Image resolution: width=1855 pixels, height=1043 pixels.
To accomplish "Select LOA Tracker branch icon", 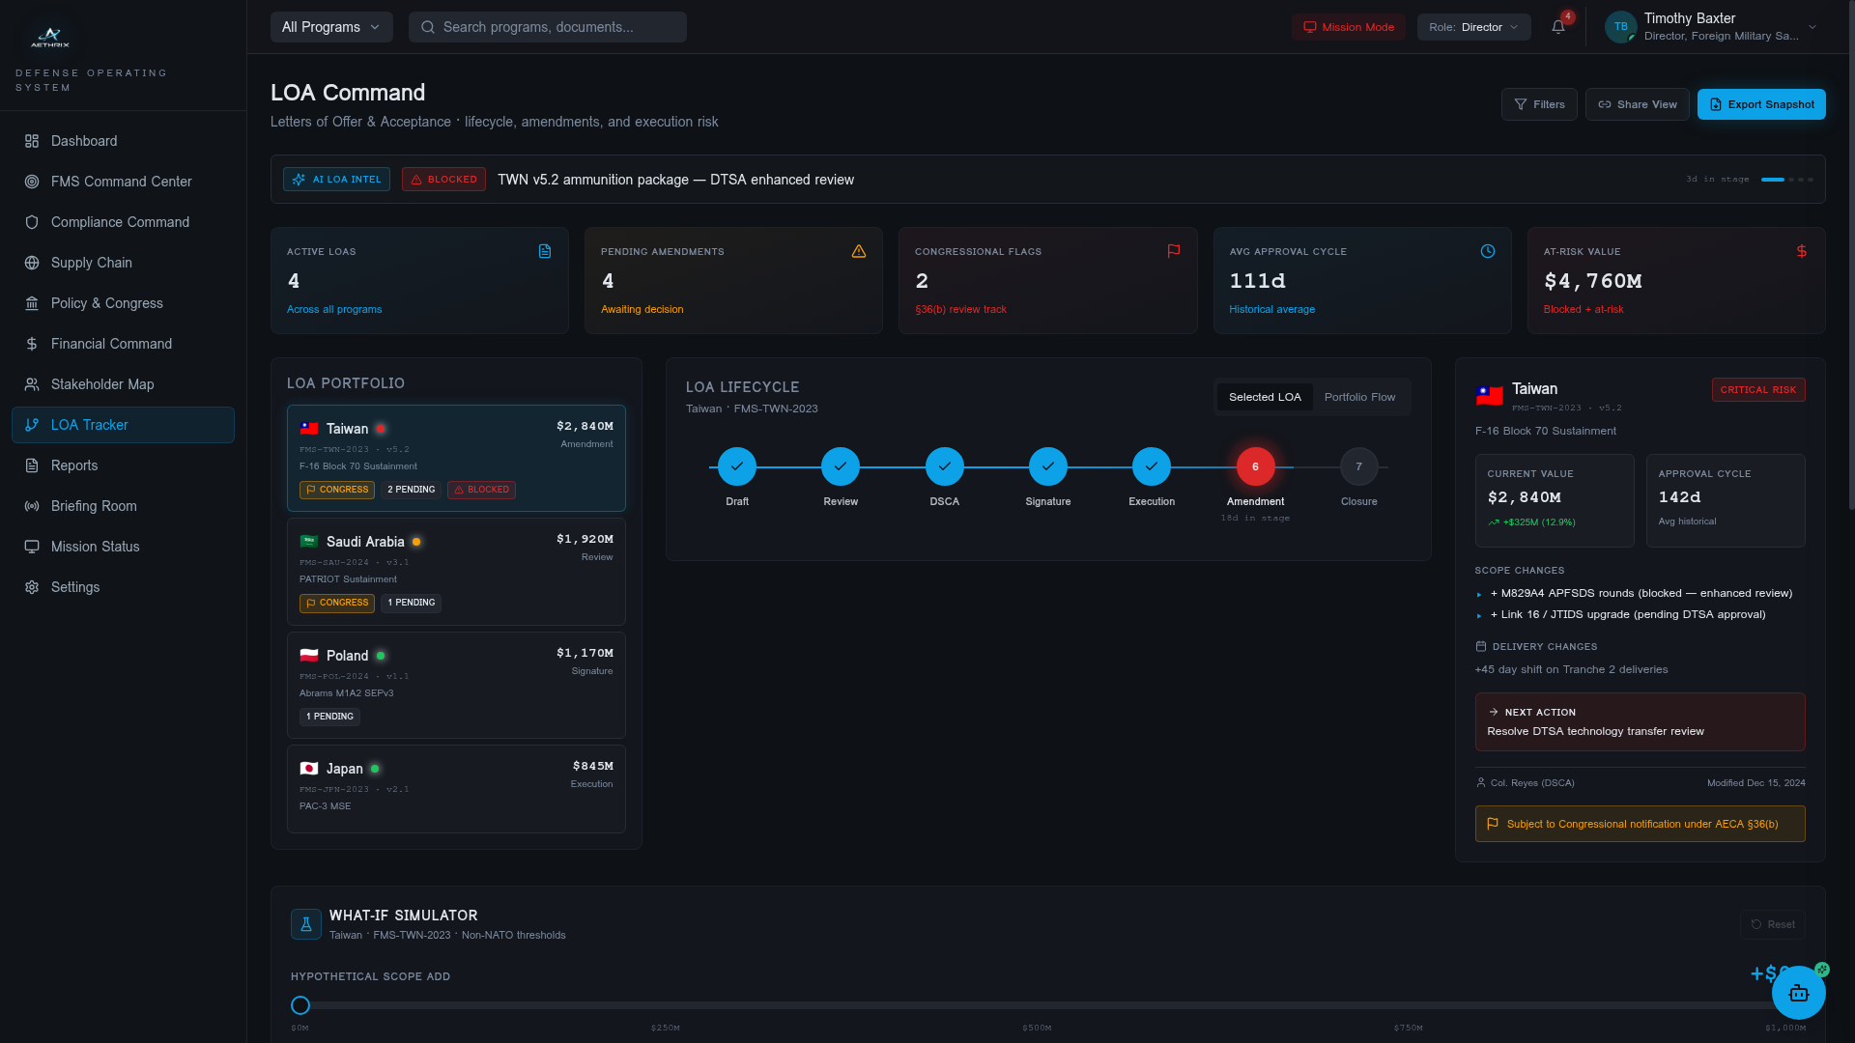I will pos(32,425).
